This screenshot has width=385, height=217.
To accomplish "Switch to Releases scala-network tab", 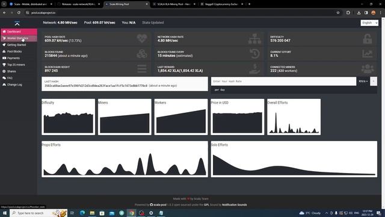I will click(79, 4).
